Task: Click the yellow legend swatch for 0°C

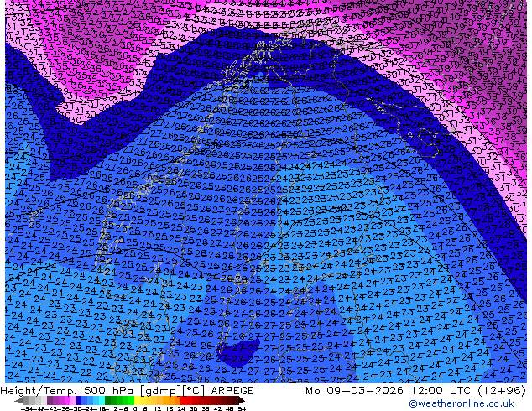Action: coord(137,401)
